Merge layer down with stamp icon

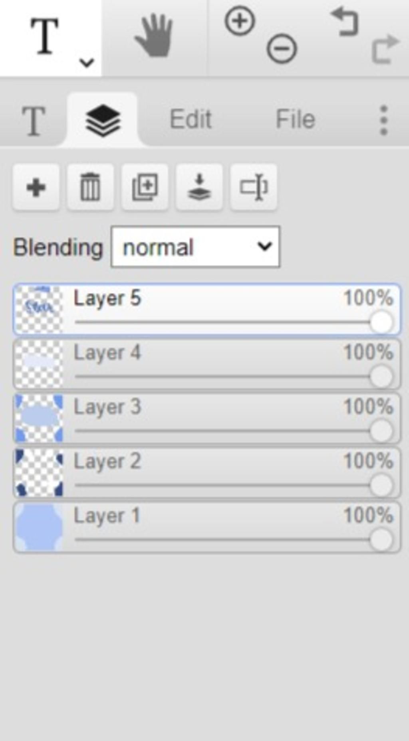coord(199,187)
